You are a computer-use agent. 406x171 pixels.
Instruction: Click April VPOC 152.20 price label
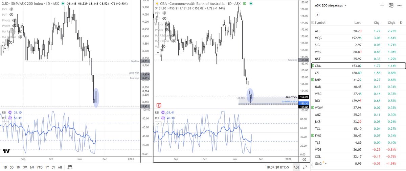point(304,97)
